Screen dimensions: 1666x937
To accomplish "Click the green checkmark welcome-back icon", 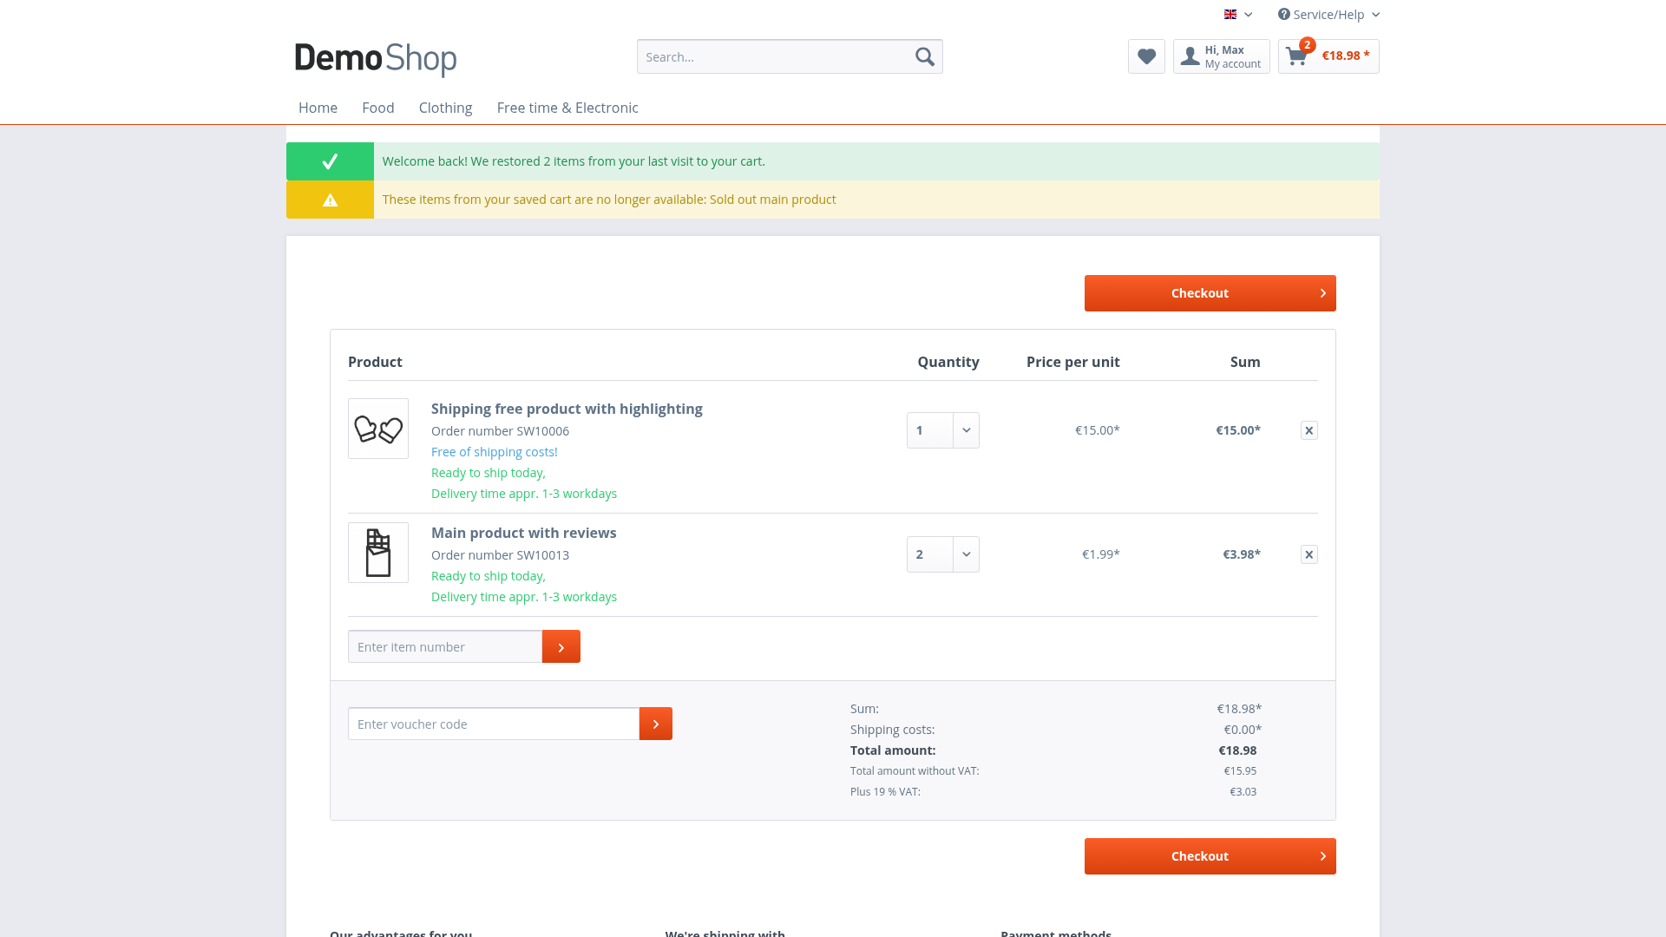I will point(330,161).
